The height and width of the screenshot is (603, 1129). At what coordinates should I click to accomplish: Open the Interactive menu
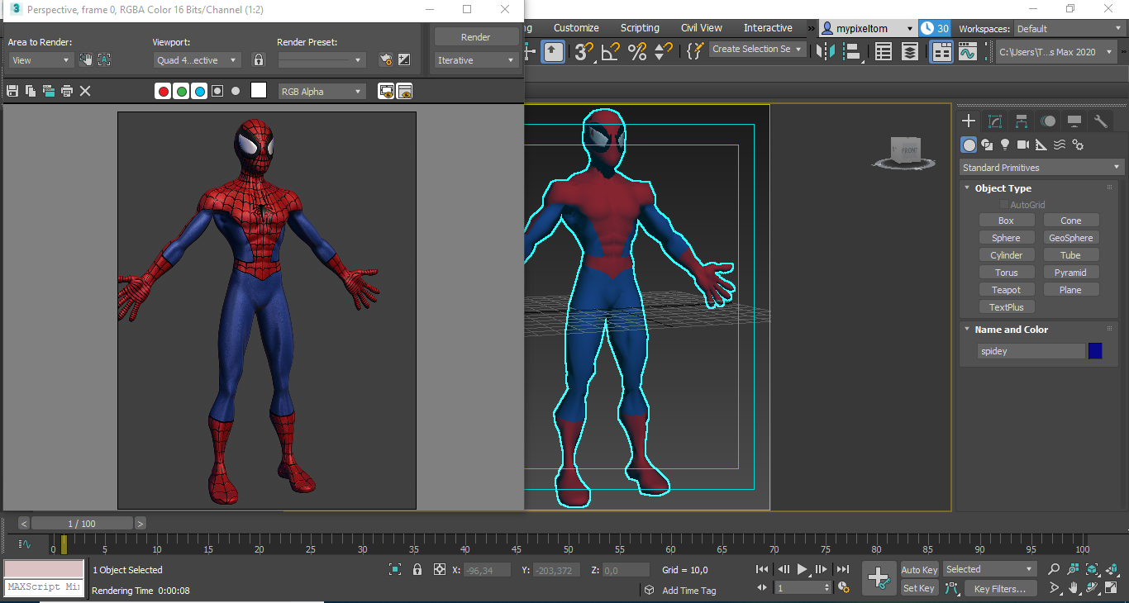(768, 28)
